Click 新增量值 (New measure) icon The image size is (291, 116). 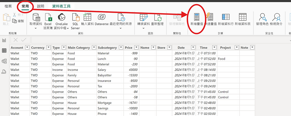197,17
